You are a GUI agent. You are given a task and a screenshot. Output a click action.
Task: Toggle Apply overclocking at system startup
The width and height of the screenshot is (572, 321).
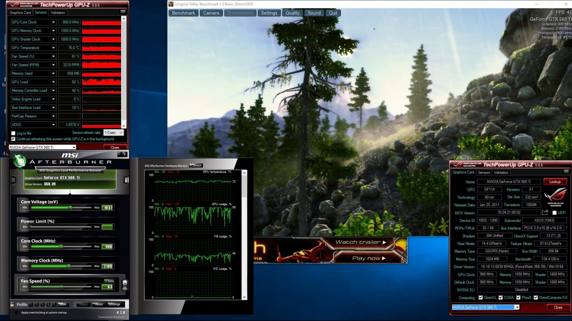tap(17, 313)
